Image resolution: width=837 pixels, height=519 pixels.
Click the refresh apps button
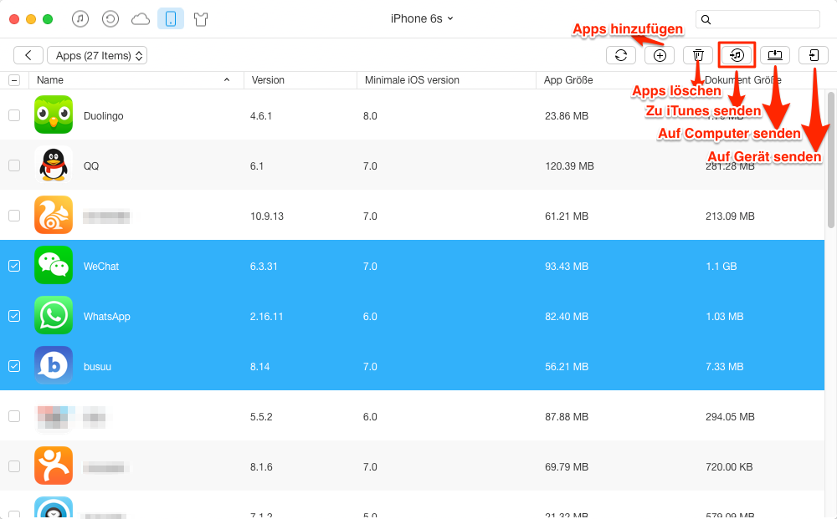point(621,55)
